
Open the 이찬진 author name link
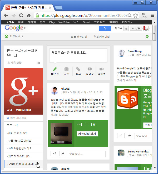pyautogui.click(x=65, y=89)
